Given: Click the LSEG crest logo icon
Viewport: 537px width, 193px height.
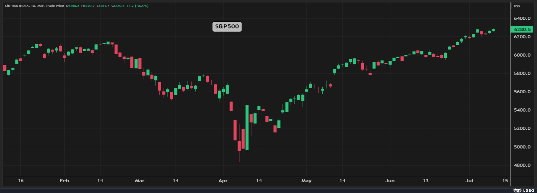Looking at the screenshot, I should 517,190.
